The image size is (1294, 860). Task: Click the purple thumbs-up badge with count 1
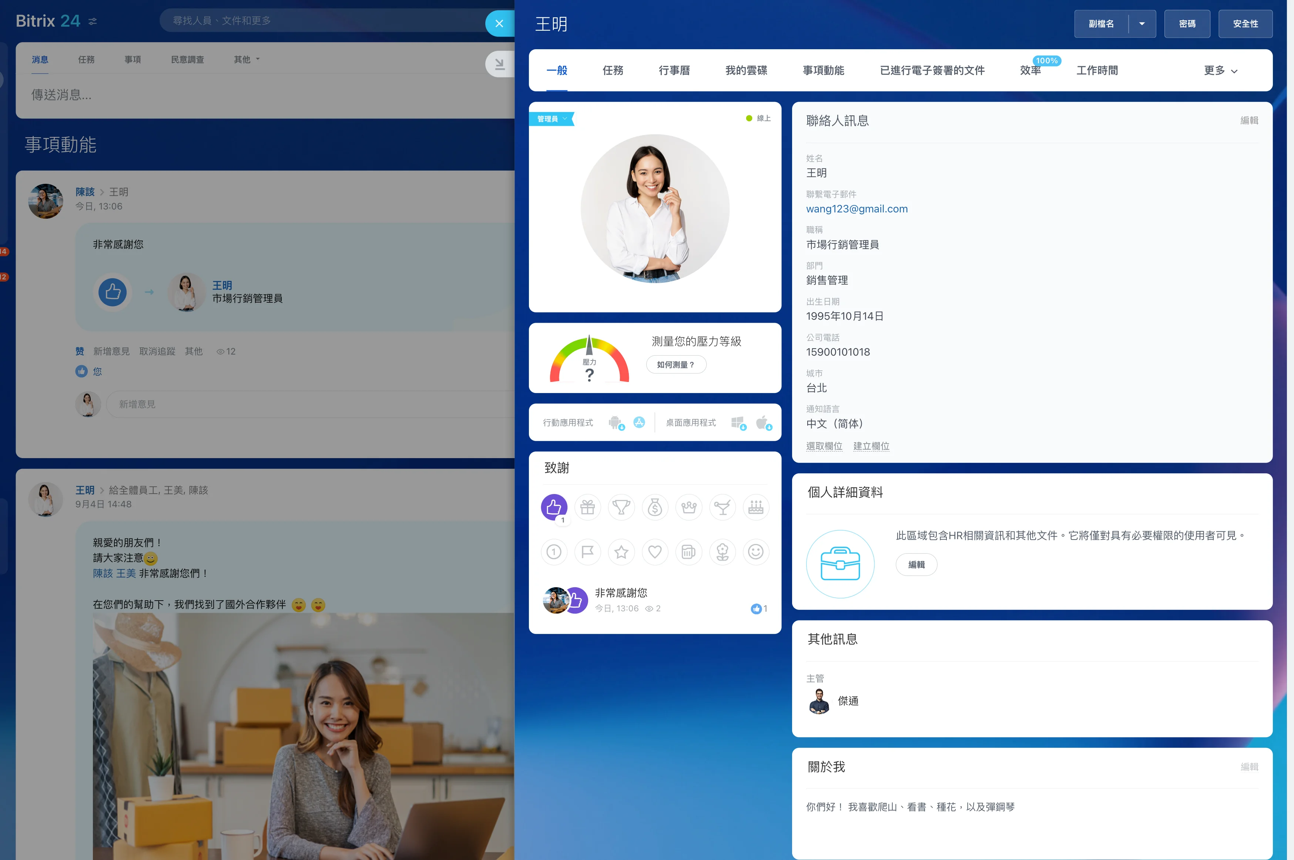coord(553,507)
